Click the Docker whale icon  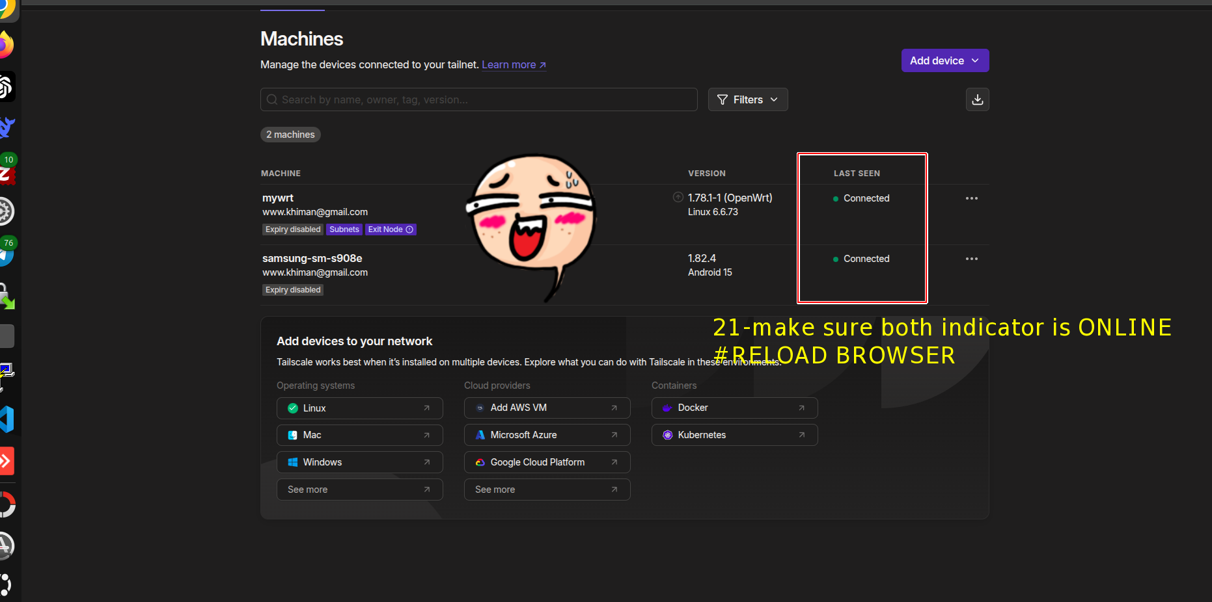click(667, 408)
